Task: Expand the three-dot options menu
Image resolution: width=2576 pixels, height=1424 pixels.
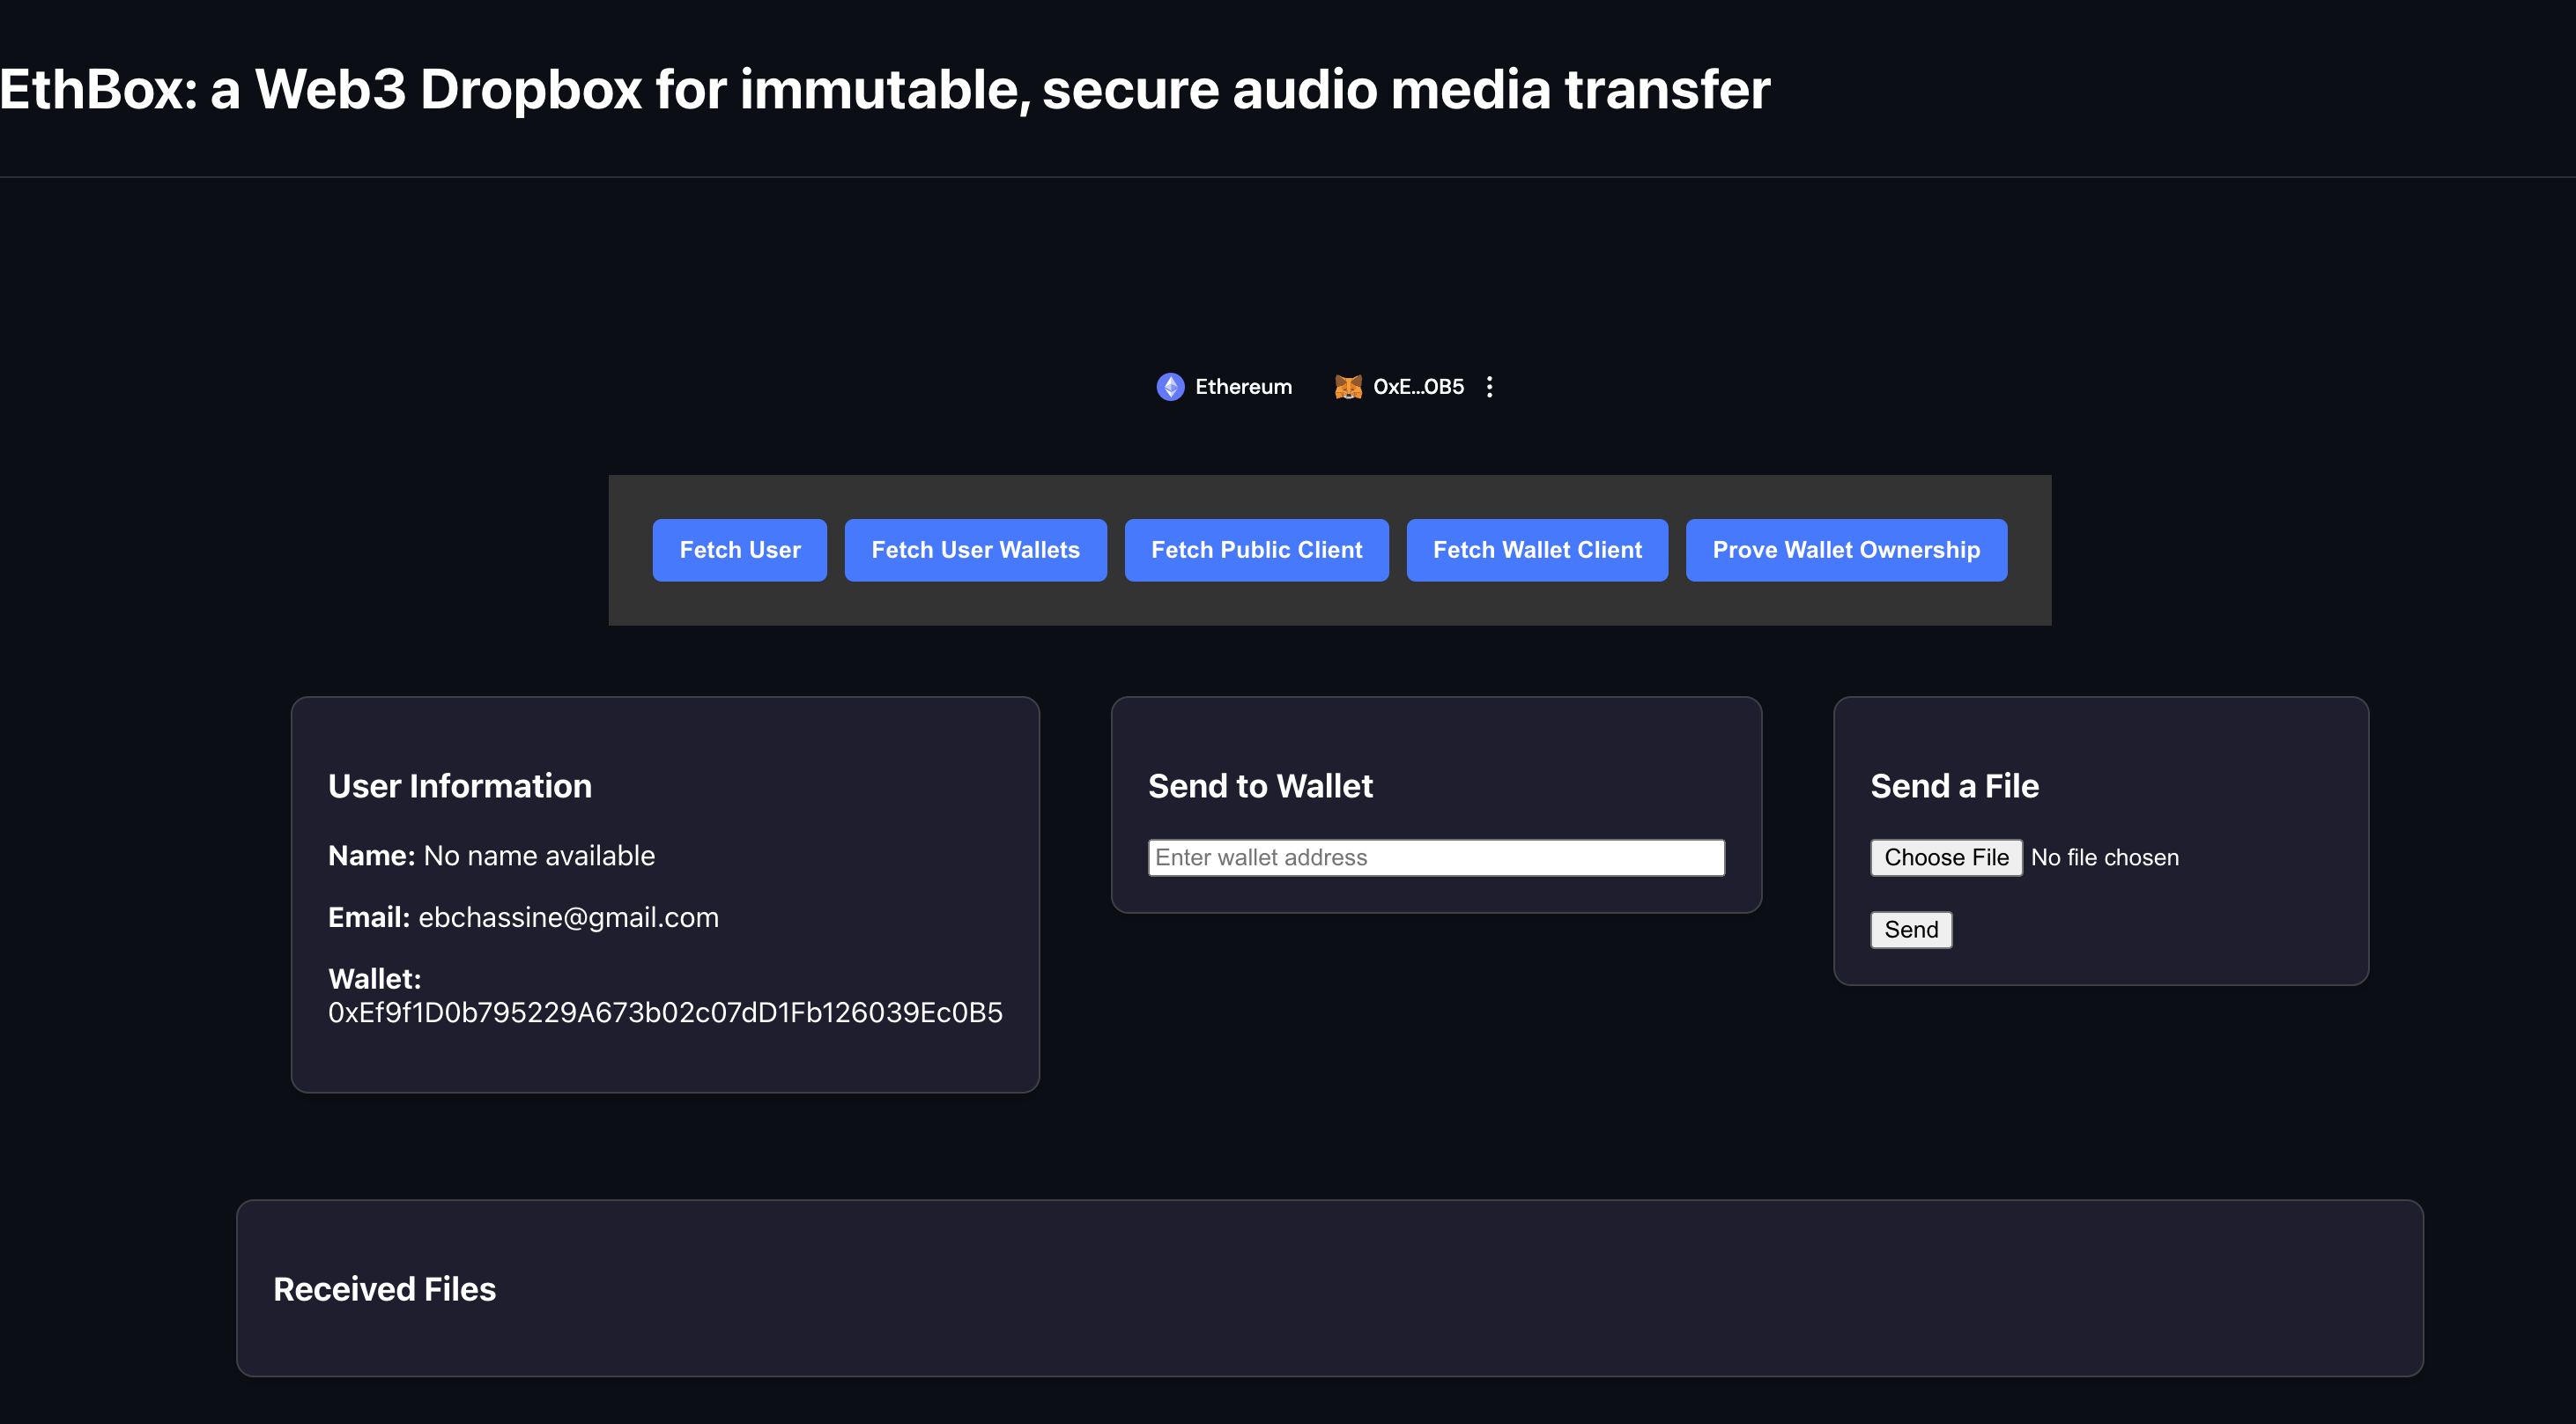Action: (1490, 384)
